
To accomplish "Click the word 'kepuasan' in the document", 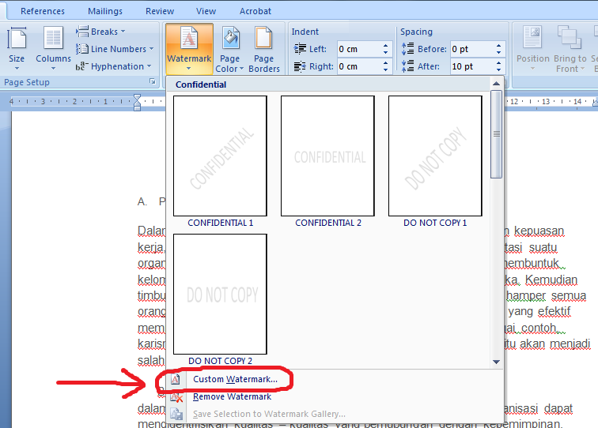I will pyautogui.click(x=539, y=231).
